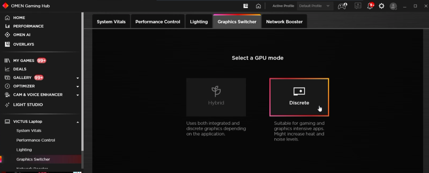429x173 pixels.
Task: Open the gamepad profile icon
Action: point(342,6)
